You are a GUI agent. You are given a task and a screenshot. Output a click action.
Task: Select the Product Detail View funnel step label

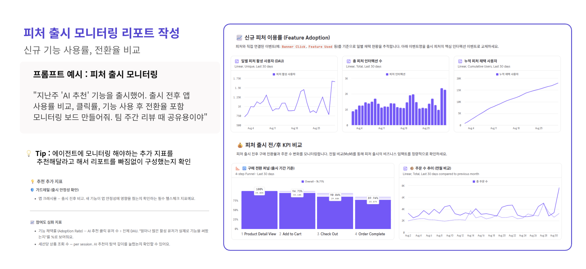259,234
